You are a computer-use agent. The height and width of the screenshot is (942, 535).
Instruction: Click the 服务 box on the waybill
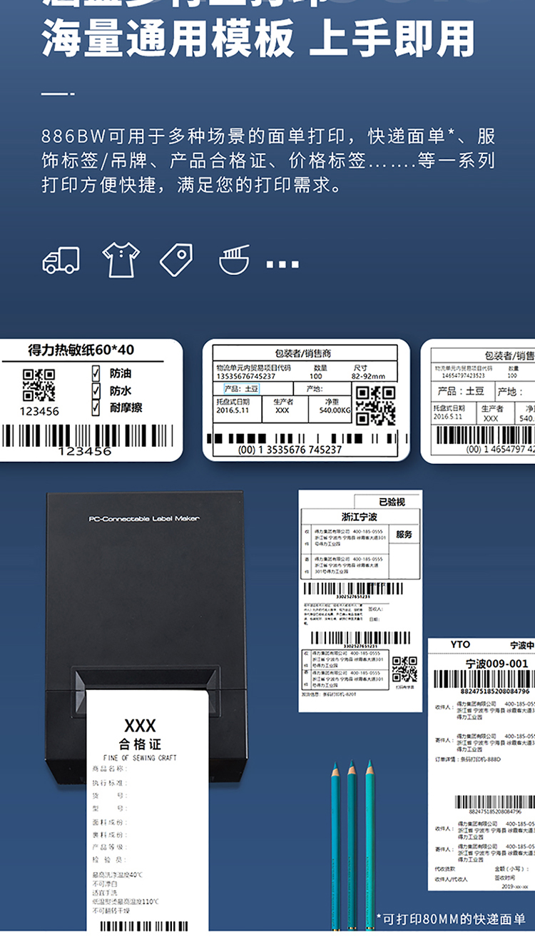click(404, 535)
